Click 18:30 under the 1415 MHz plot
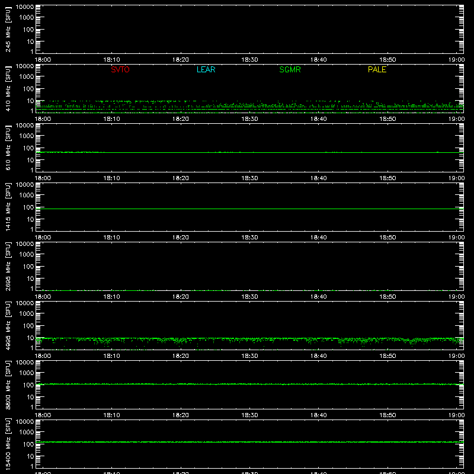This screenshot has height=474, width=474. click(x=249, y=238)
